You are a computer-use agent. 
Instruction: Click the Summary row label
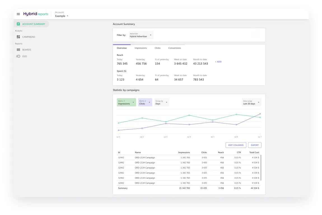pyautogui.click(x=123, y=188)
